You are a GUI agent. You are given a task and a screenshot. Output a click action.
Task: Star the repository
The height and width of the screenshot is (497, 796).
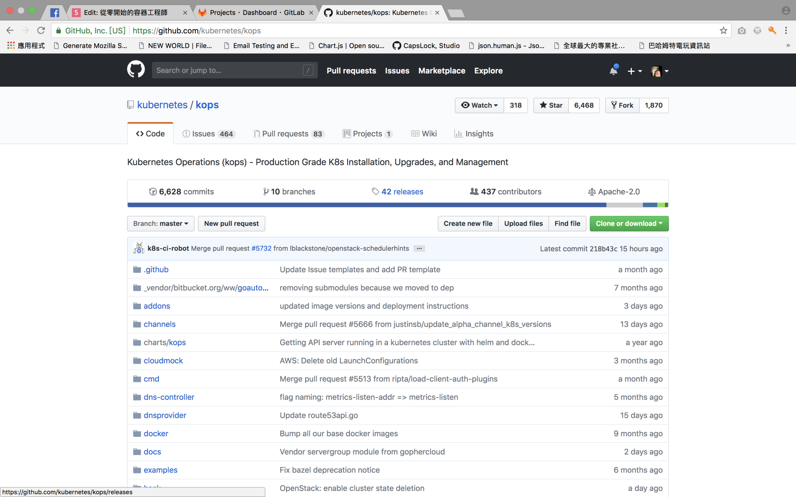[551, 105]
